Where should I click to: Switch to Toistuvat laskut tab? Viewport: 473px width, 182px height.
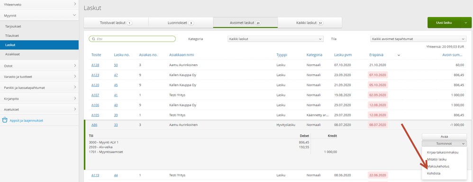point(116,23)
